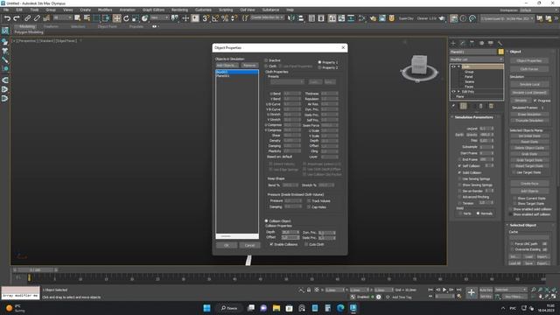Screen dimensions: 560x315
Task: Open the Presets dropdown in Cloth Properties
Action: [287, 82]
